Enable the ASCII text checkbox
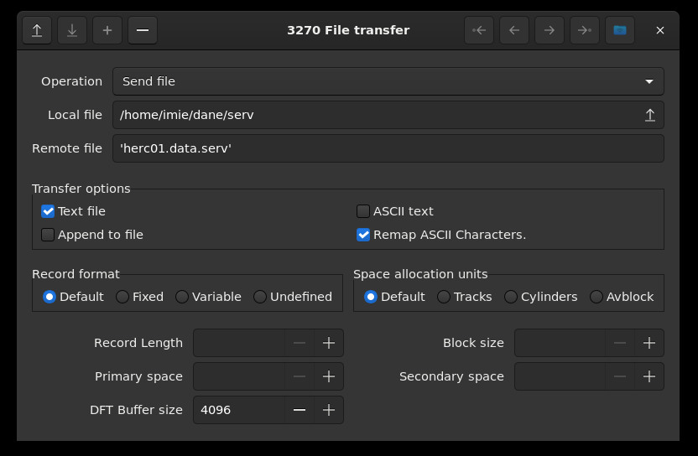698x456 pixels. coord(363,211)
